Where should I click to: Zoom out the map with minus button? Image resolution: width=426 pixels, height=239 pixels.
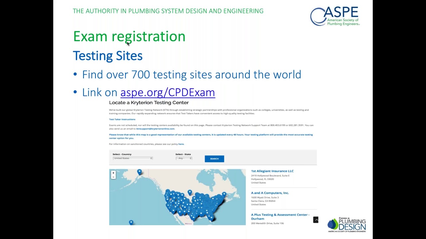point(113,177)
